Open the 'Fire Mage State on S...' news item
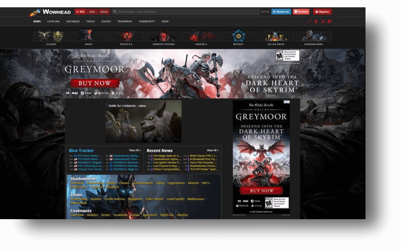 (167, 156)
